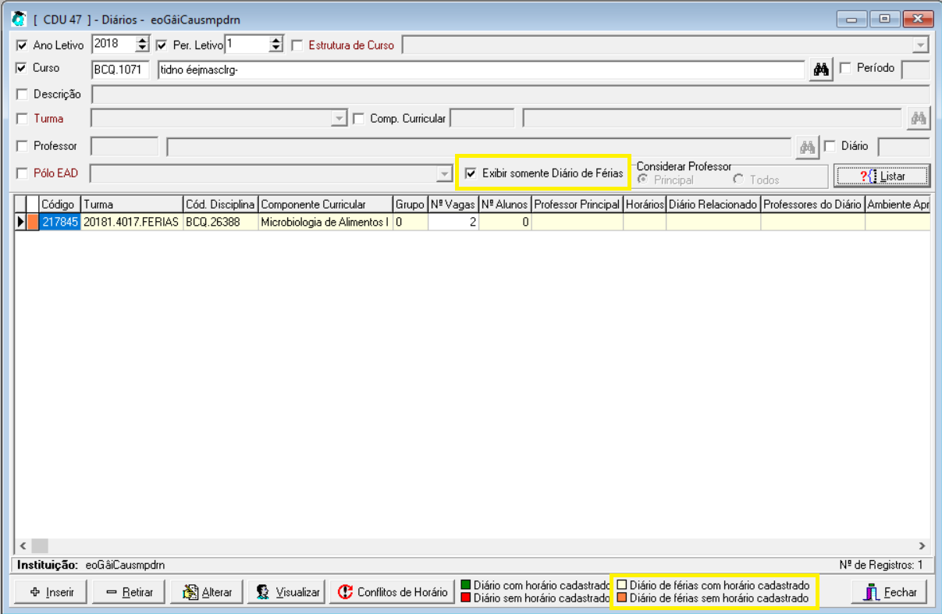Open Visualizar to view the diary
This screenshot has width=942, height=614.
(x=286, y=592)
